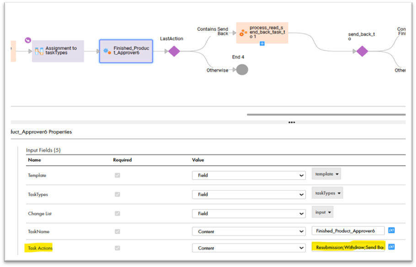Select the process_read_send_back_task step box
The image size is (416, 267).
tap(262, 33)
